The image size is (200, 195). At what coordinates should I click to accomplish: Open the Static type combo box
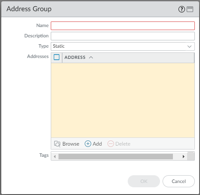click(x=123, y=46)
